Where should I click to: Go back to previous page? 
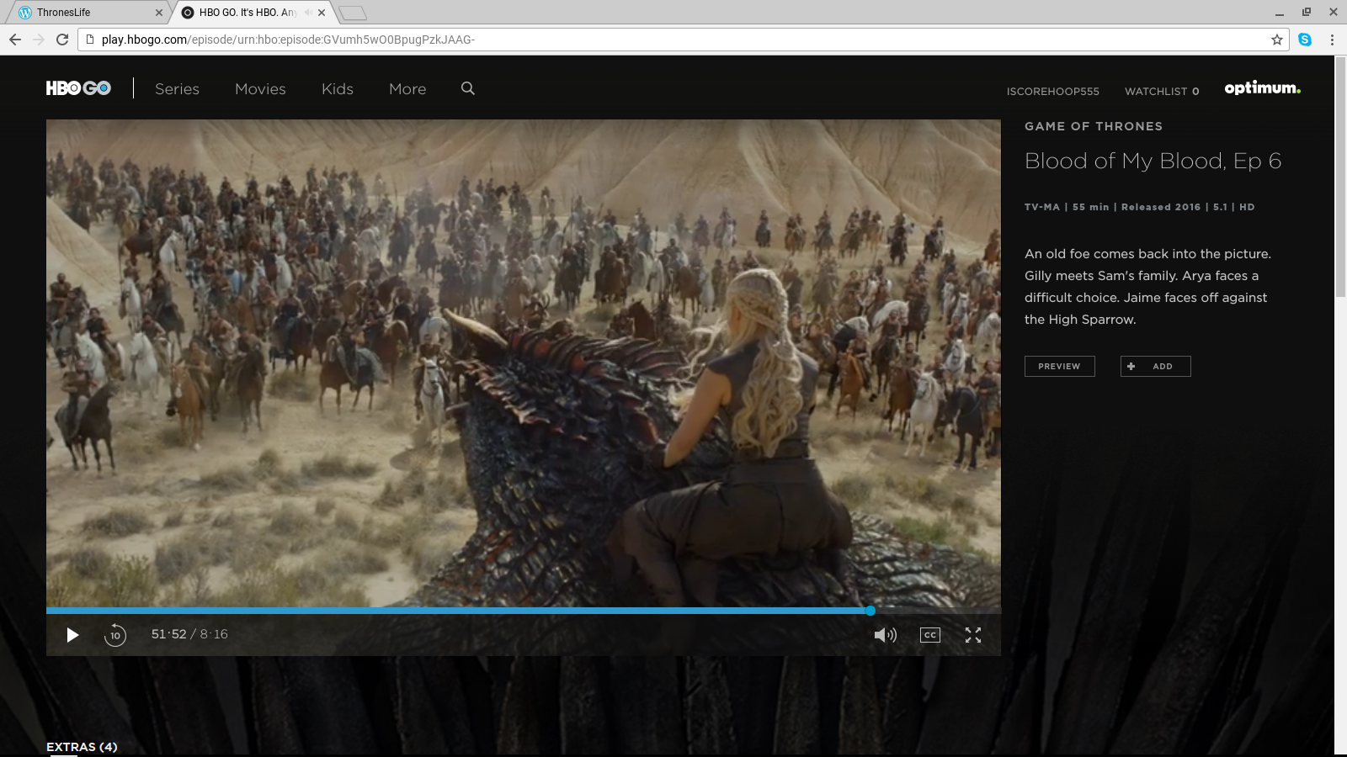click(15, 40)
